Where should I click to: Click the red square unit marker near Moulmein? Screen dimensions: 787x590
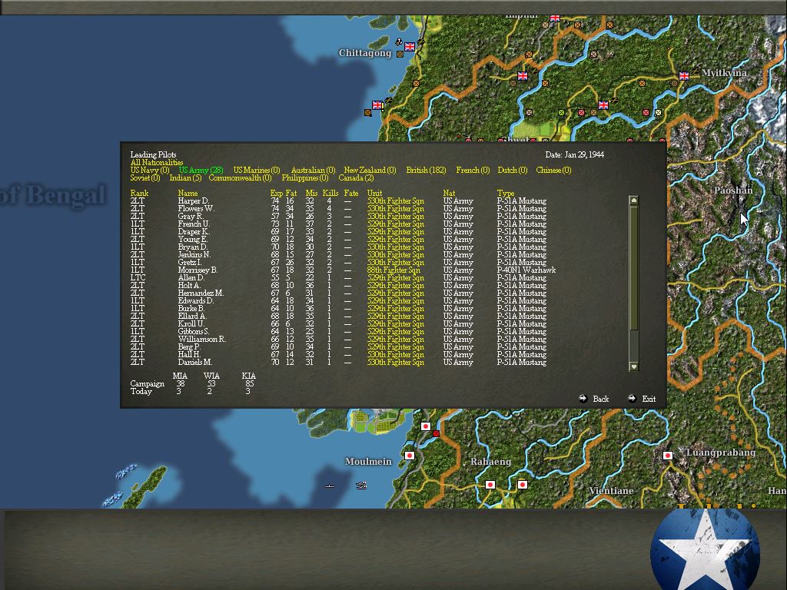pyautogui.click(x=437, y=433)
